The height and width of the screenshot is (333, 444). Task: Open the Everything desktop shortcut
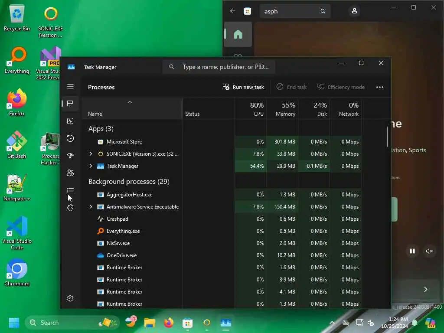17,61
